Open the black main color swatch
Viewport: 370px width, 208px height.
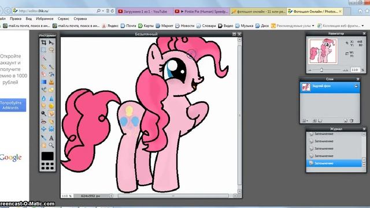tap(47, 156)
